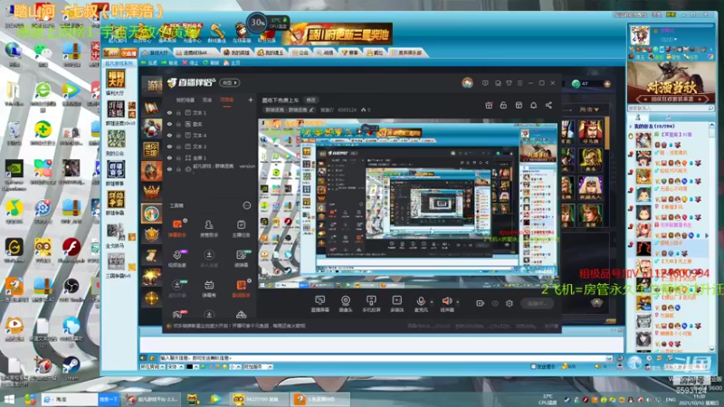Open 福利大厅 in the left game sidebar
Image resolution: width=724 pixels, height=407 pixels.
point(116,82)
